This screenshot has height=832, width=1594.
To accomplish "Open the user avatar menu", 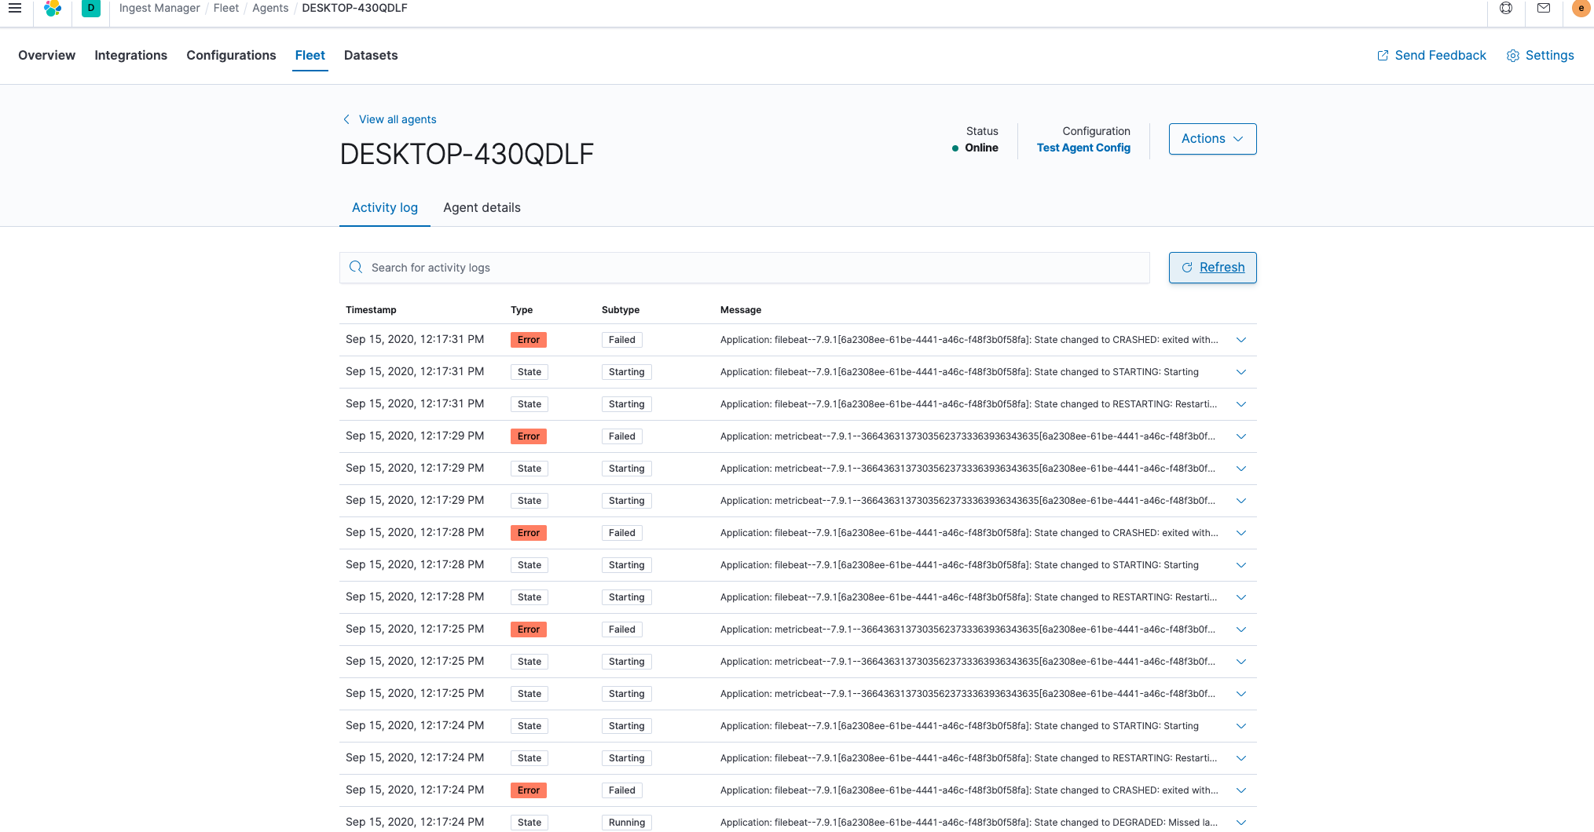I will coord(1580,9).
